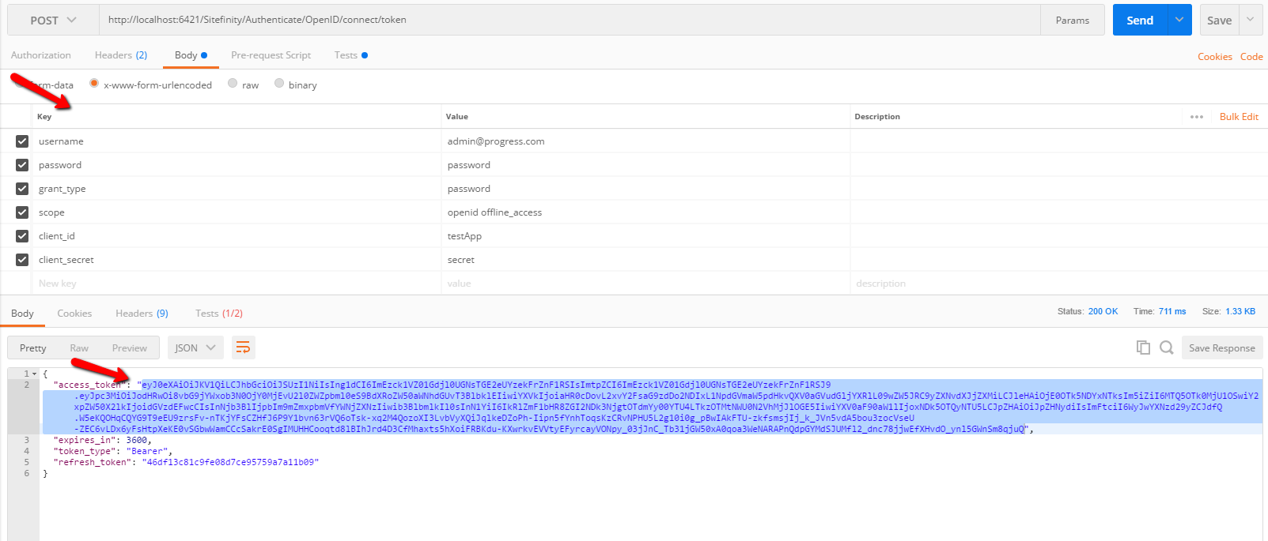The image size is (1268, 541).
Task: Choose the raw body type
Action: pyautogui.click(x=233, y=84)
